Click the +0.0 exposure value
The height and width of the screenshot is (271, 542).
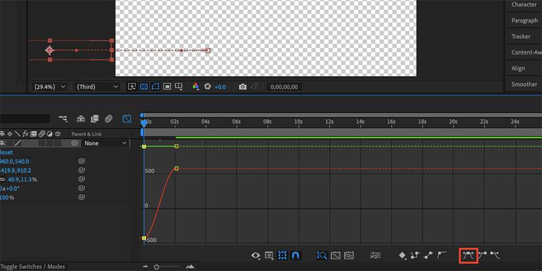[x=220, y=87]
